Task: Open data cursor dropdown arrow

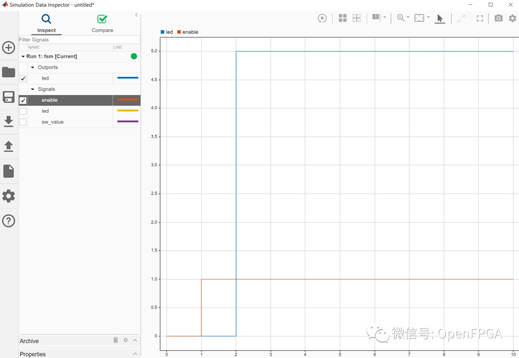Action: click(384, 17)
